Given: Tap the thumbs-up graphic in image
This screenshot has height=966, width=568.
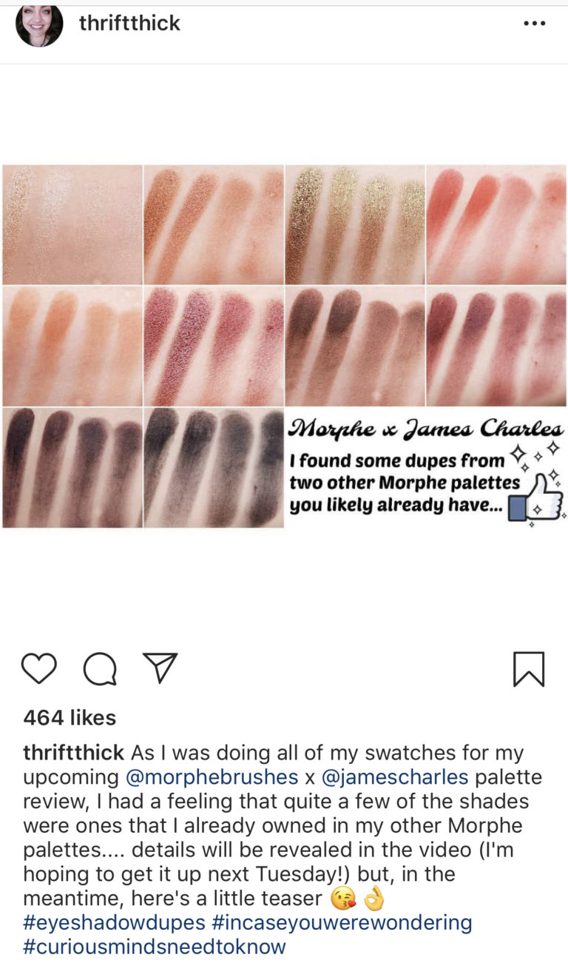Looking at the screenshot, I should (x=536, y=497).
